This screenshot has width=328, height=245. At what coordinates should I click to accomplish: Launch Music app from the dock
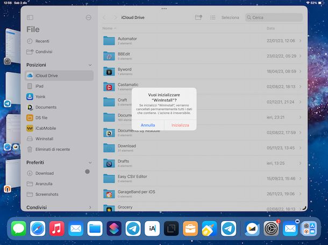(56, 229)
